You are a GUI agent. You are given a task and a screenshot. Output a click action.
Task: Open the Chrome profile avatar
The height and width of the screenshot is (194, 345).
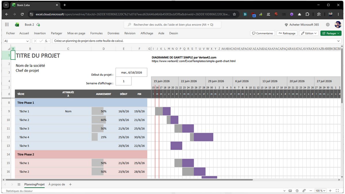coord(330,14)
